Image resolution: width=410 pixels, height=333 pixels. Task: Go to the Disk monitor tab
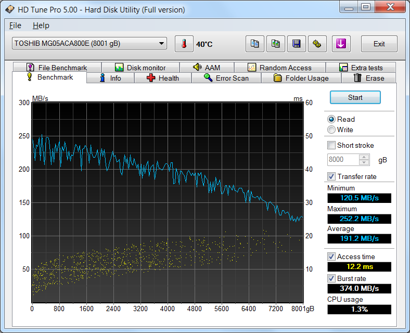pyautogui.click(x=140, y=68)
